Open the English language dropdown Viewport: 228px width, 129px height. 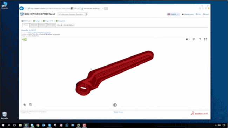[173, 14]
